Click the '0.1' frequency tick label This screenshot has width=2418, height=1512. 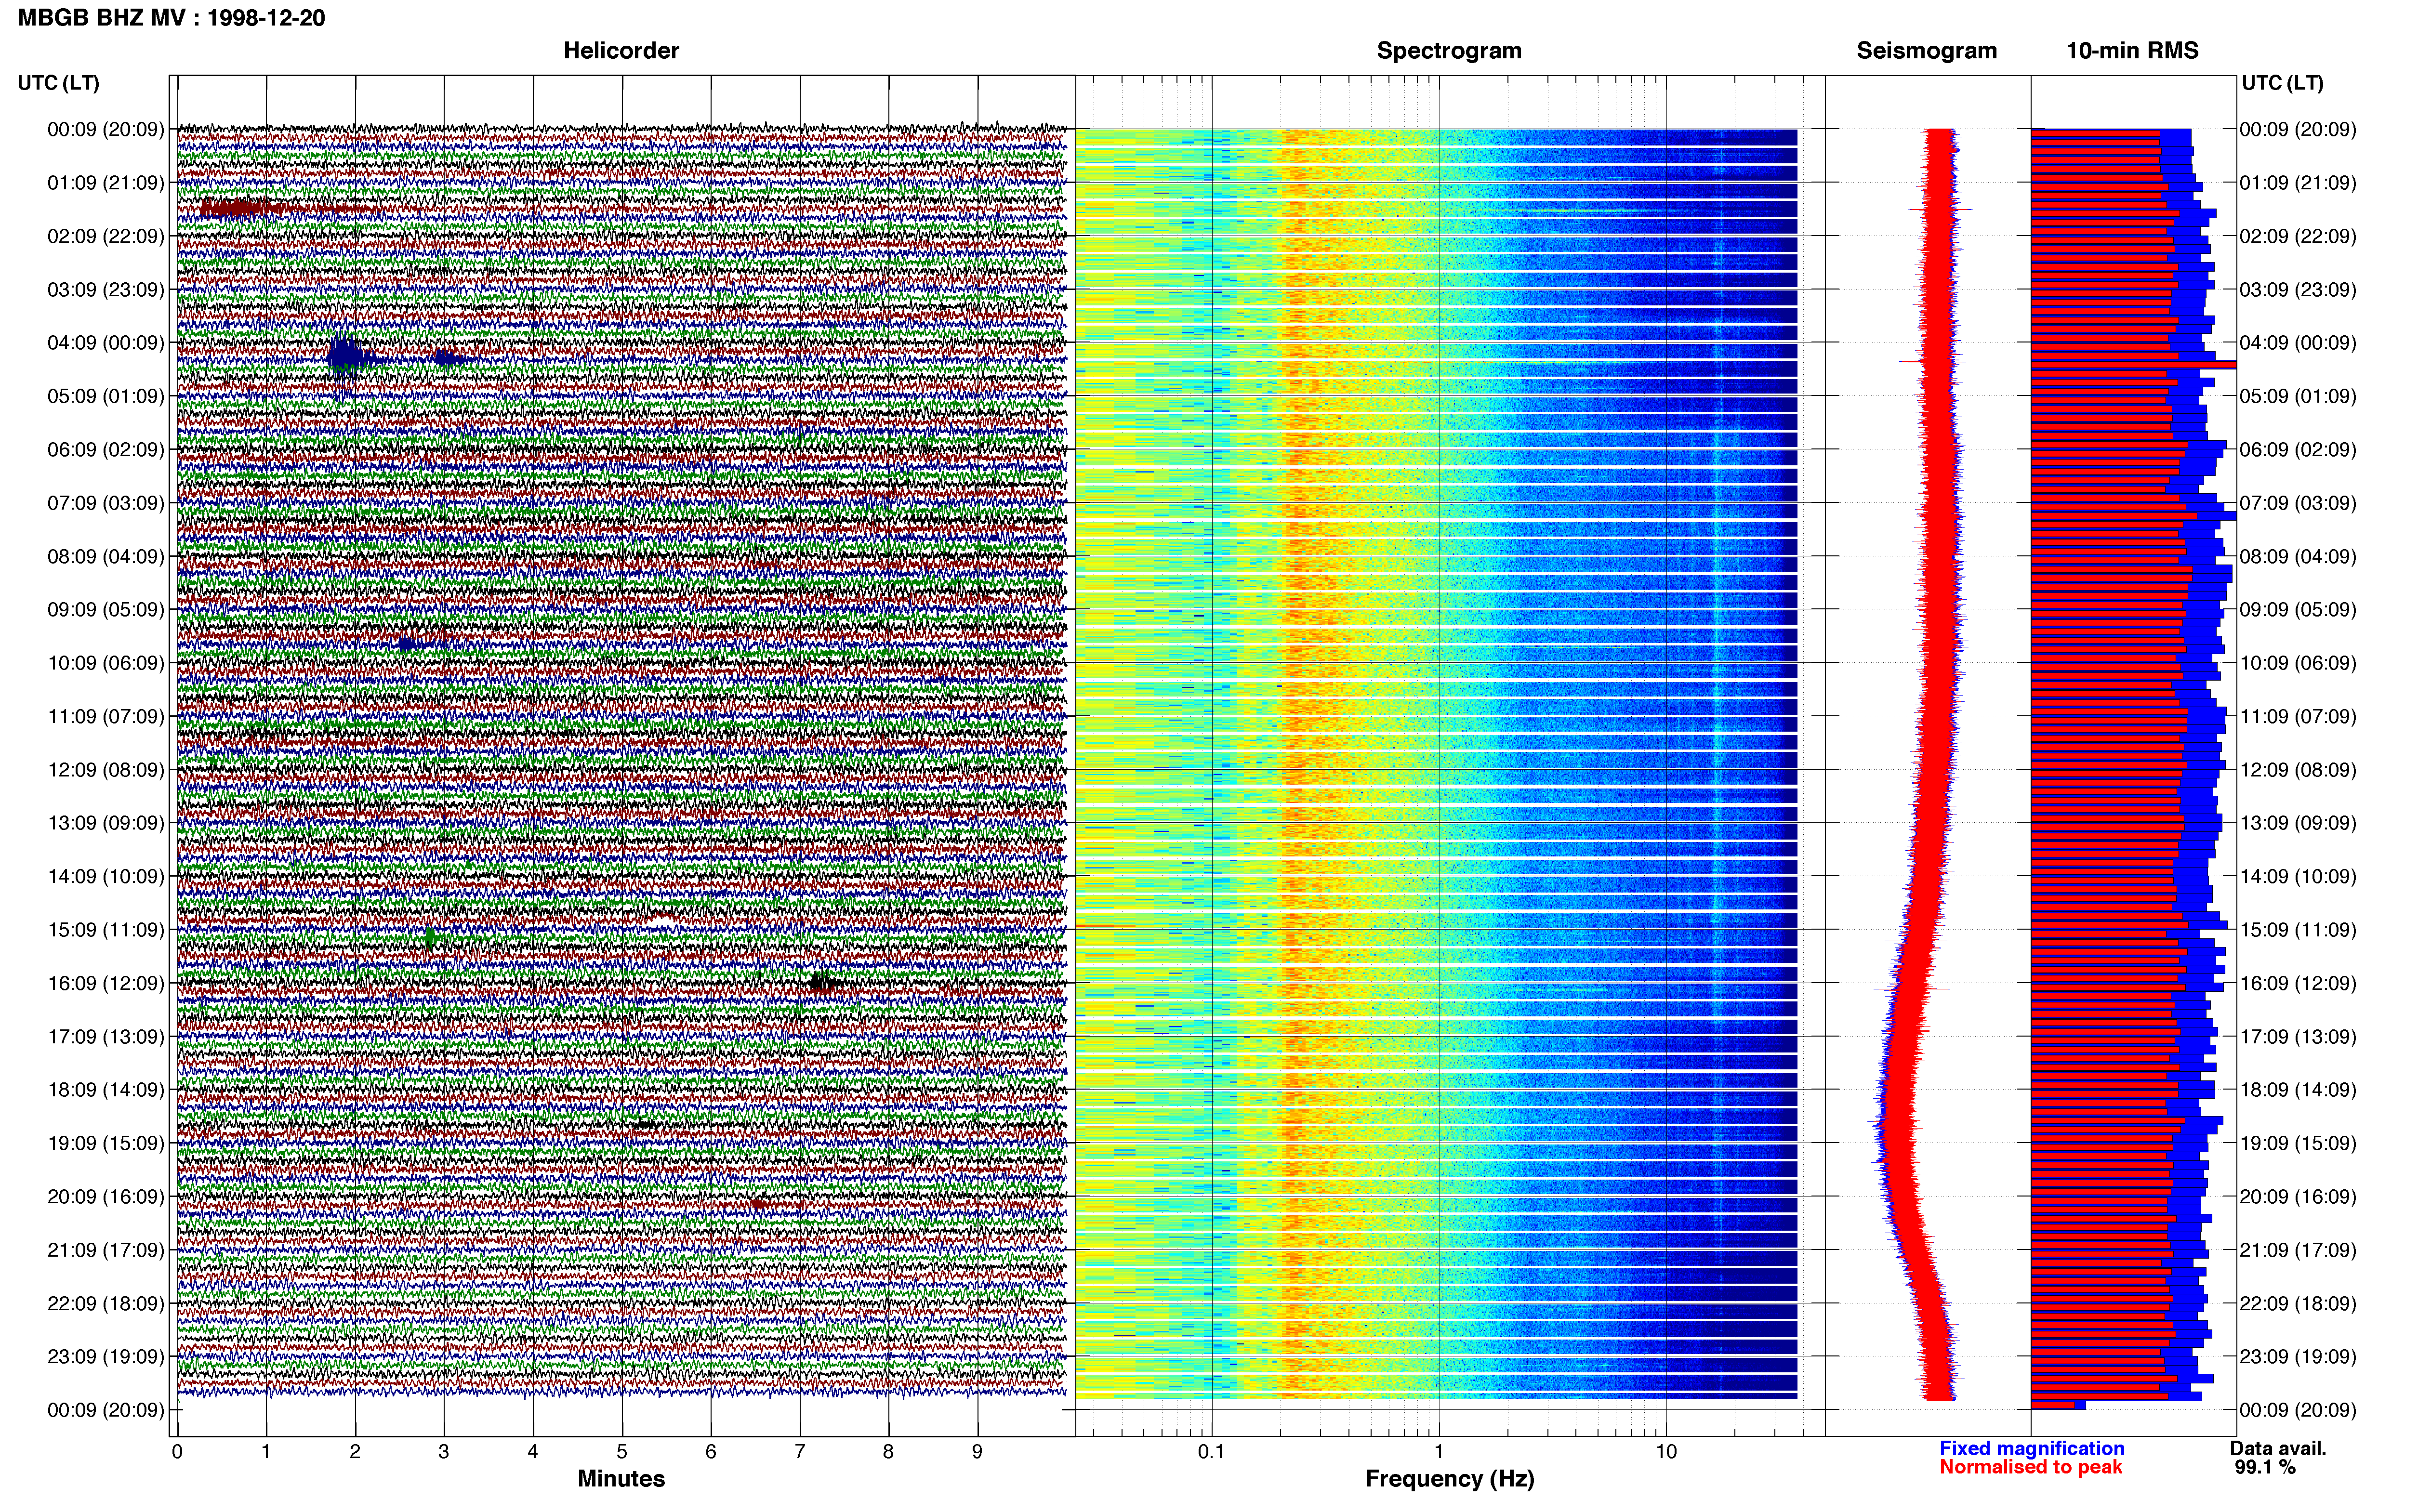point(1211,1451)
